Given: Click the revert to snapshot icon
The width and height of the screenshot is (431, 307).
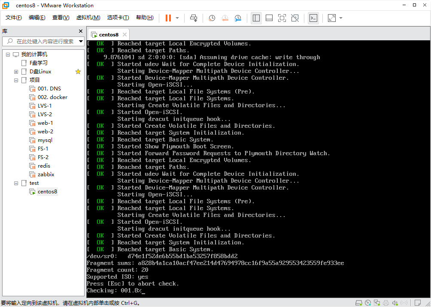Looking at the screenshot, I should tap(225, 18).
